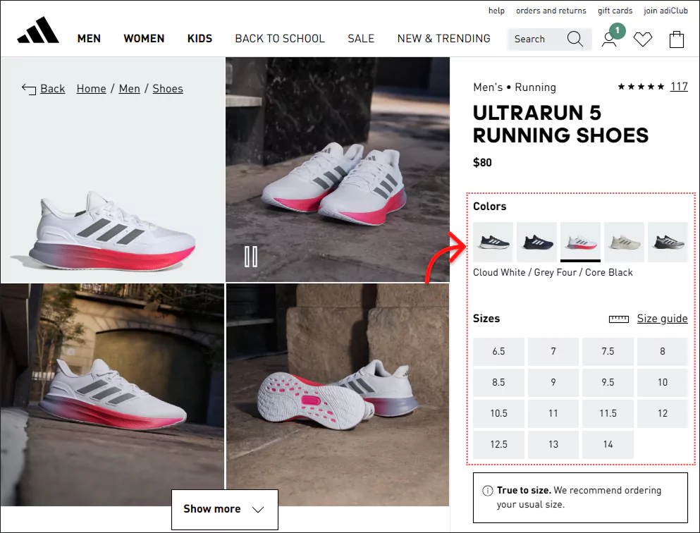Click the help link
This screenshot has width=700, height=533.
[x=496, y=11]
